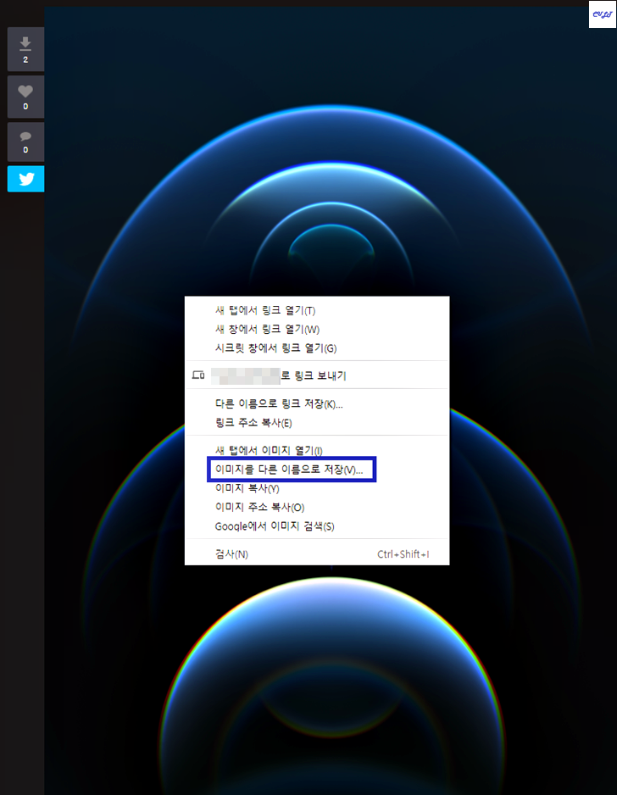Image resolution: width=617 pixels, height=795 pixels.
Task: Choose '이미지 주소 복사(O)'
Action: [317, 507]
